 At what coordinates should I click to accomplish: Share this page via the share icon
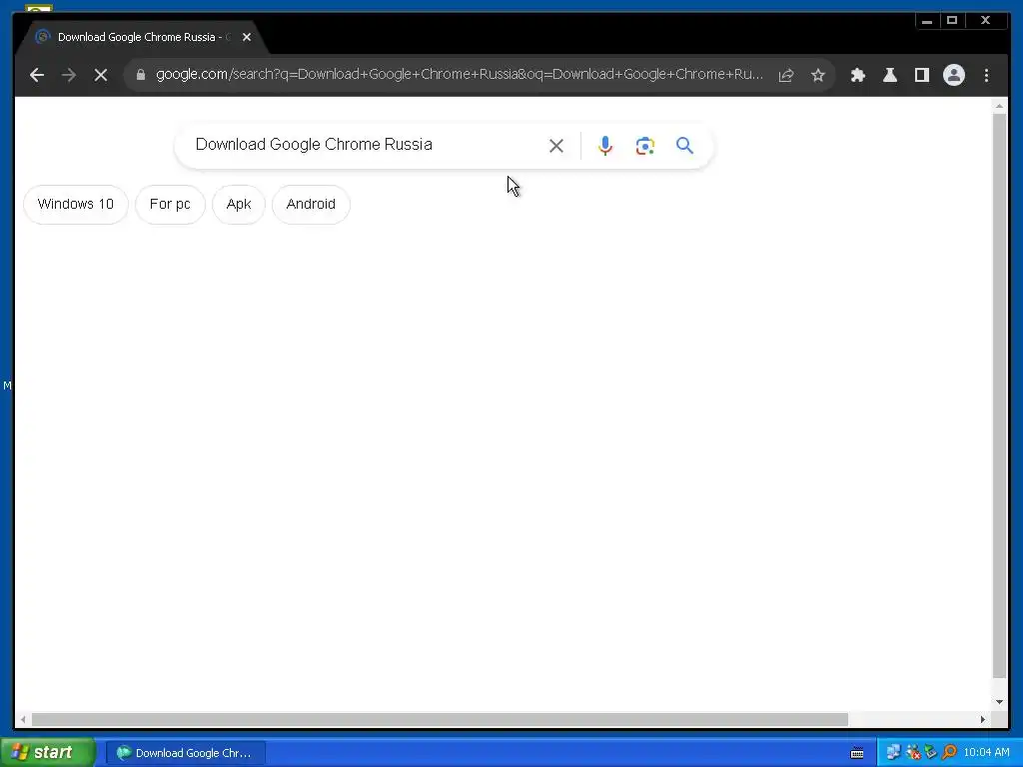coord(786,75)
